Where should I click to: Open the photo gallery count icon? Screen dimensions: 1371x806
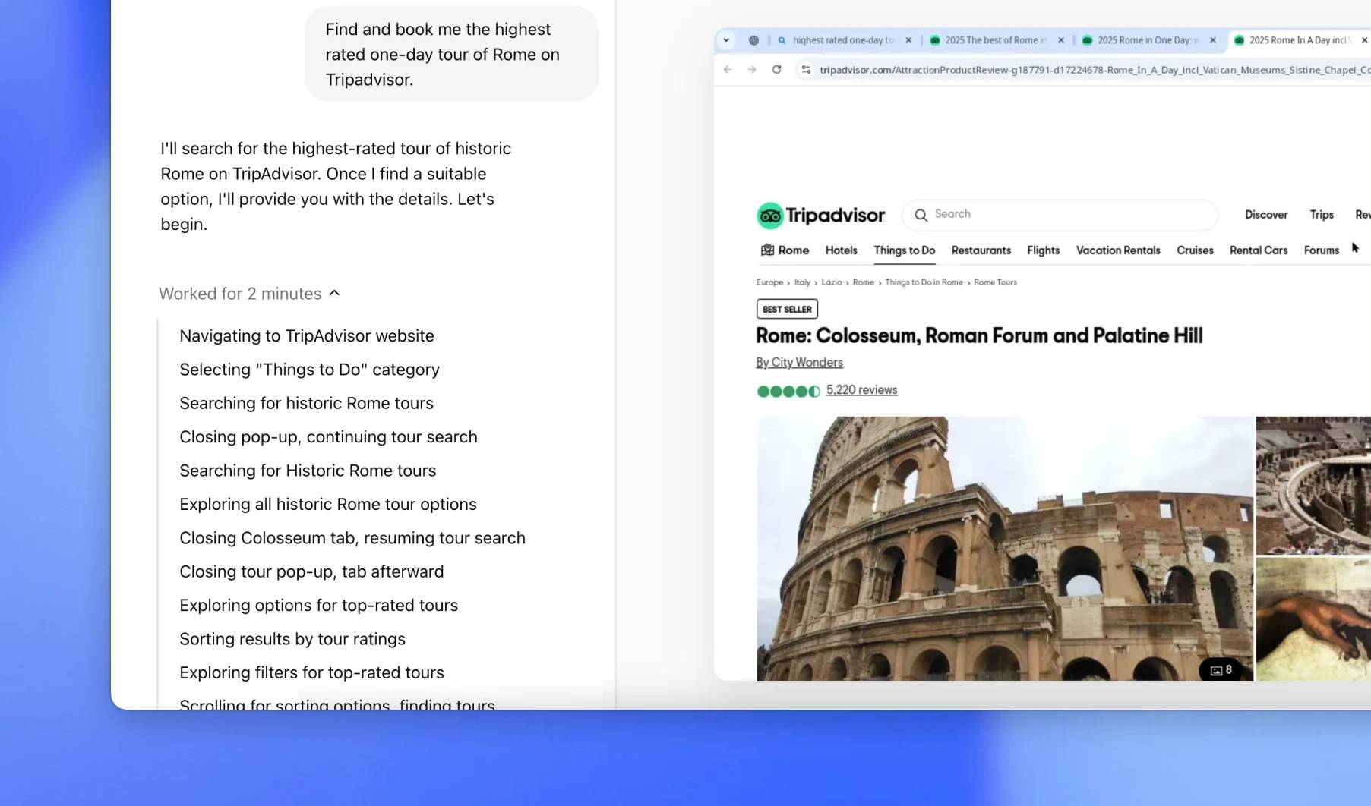(x=1221, y=670)
